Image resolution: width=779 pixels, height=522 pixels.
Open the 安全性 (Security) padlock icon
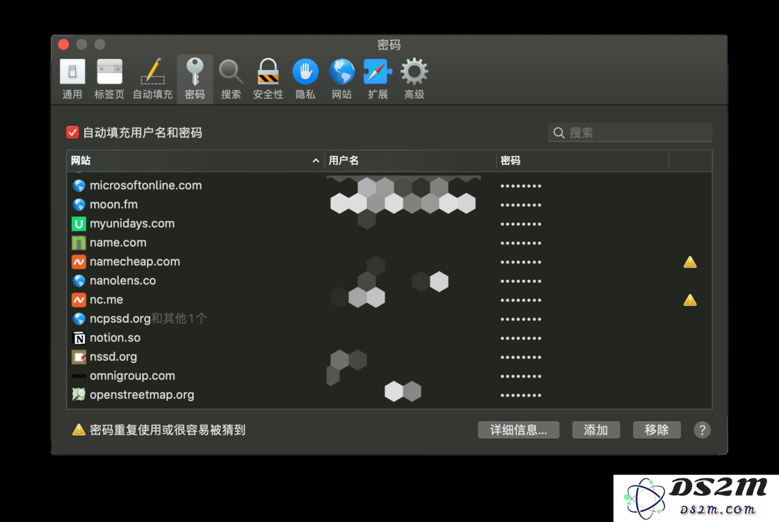click(268, 72)
